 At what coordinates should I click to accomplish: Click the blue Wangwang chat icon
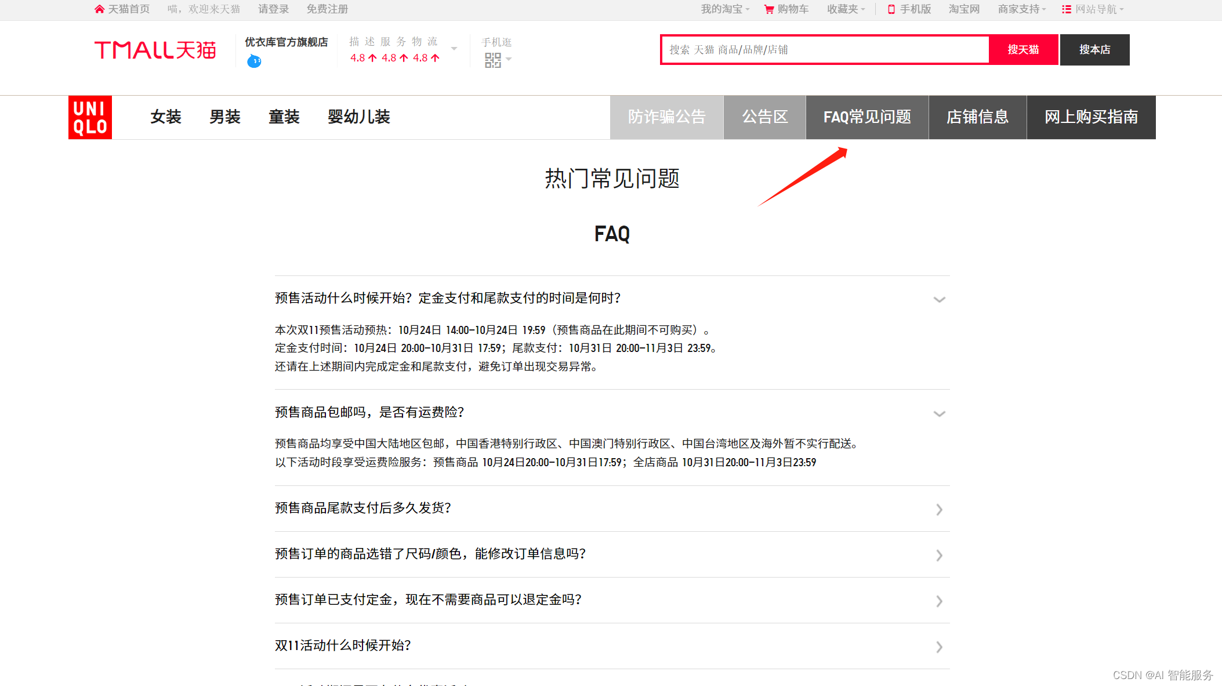254,61
